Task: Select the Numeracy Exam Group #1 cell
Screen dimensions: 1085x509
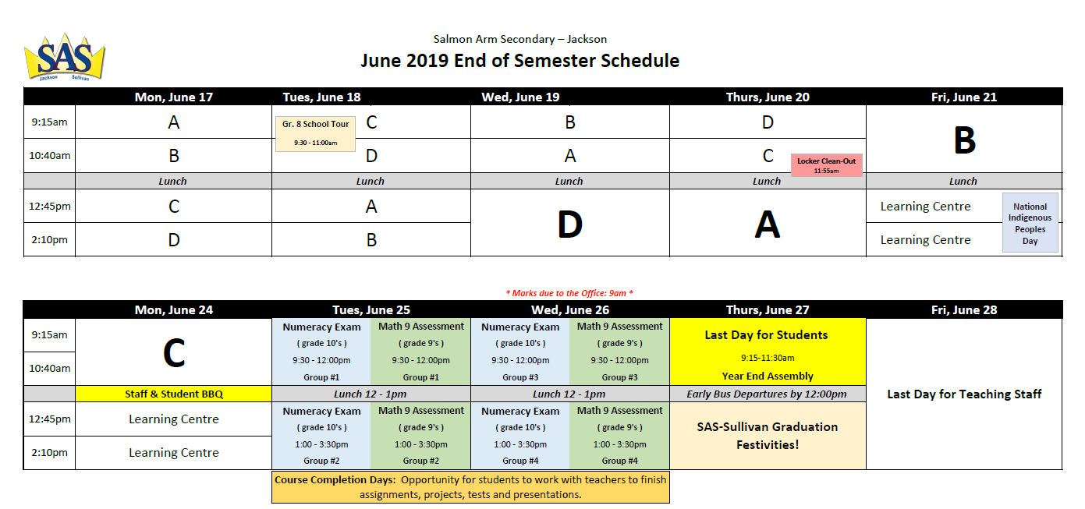Action: [321, 352]
